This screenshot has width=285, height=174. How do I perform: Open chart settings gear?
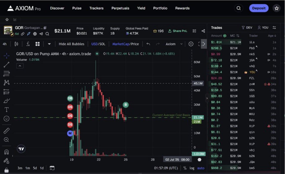coord(191,44)
